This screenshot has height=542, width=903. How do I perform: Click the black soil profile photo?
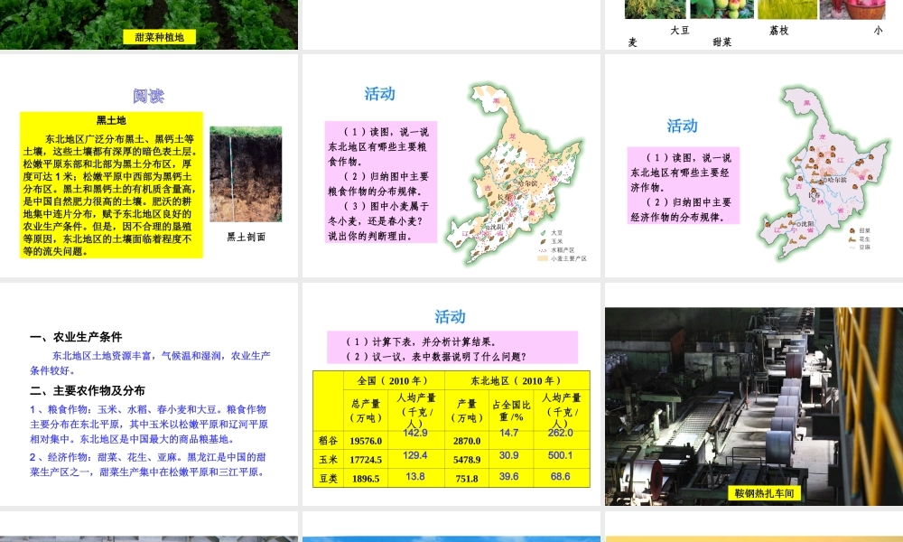click(246, 174)
